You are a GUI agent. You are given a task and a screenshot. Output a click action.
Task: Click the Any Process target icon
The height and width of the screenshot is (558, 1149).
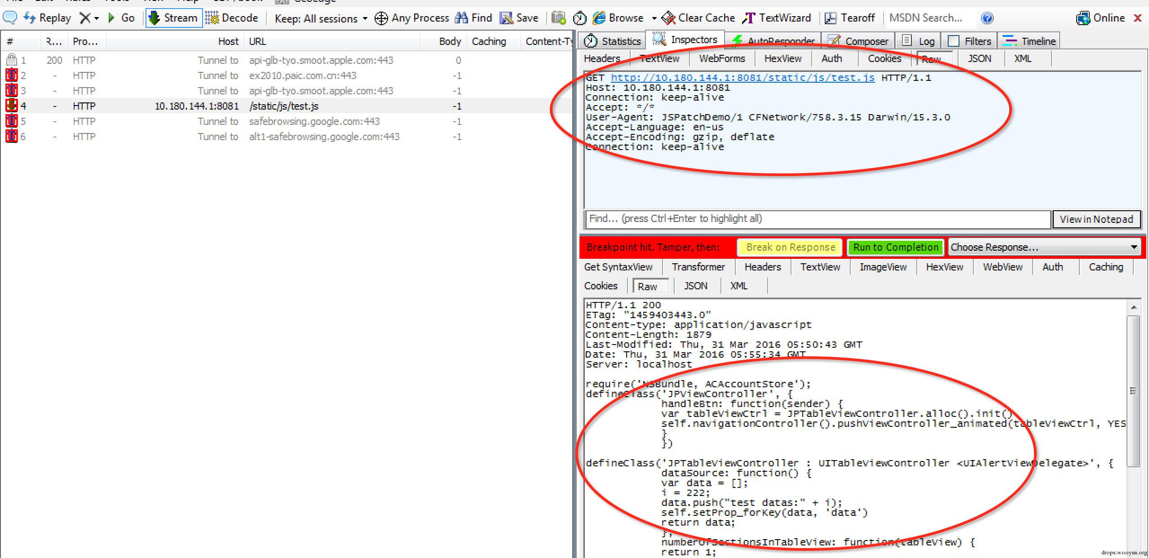[381, 18]
